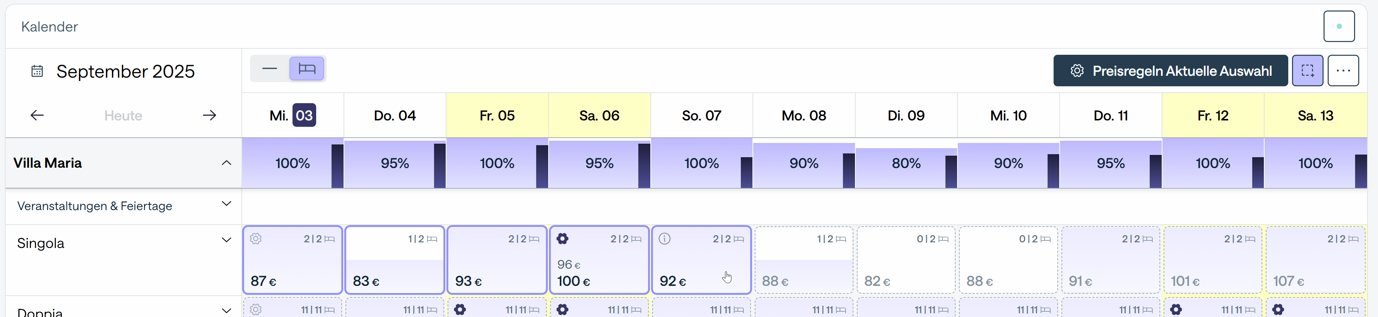Image resolution: width=1378 pixels, height=317 pixels.
Task: Click filled gear icon in Singola Sa. 06 cell
Action: pos(562,239)
